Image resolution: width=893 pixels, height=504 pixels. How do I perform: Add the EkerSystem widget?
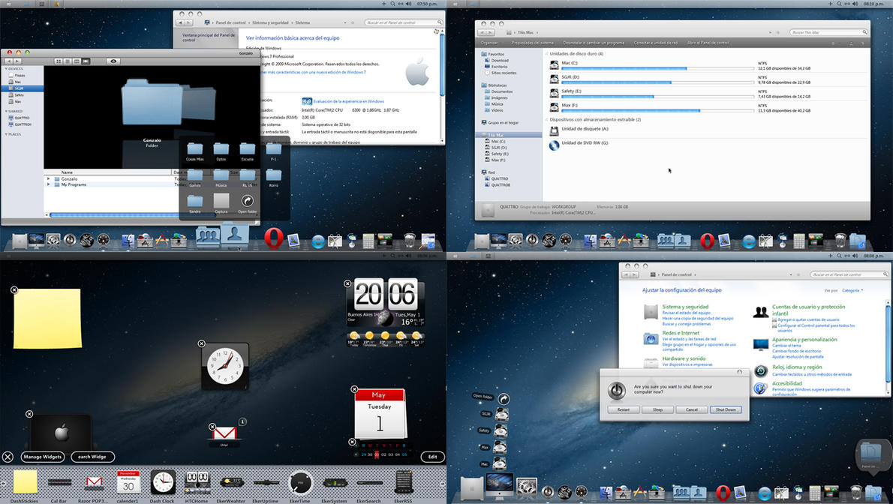click(335, 482)
